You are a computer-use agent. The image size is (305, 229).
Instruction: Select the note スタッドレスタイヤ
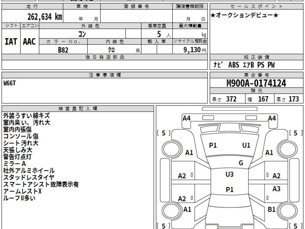coord(29,178)
